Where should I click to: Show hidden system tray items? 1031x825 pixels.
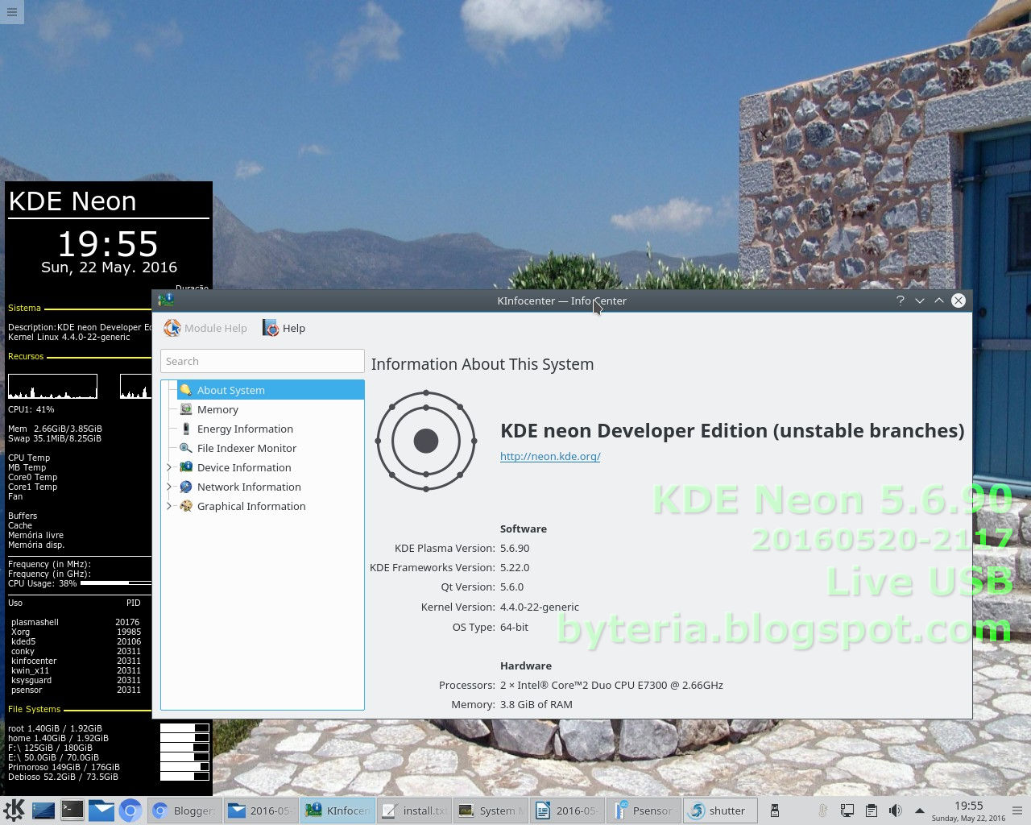click(x=919, y=810)
